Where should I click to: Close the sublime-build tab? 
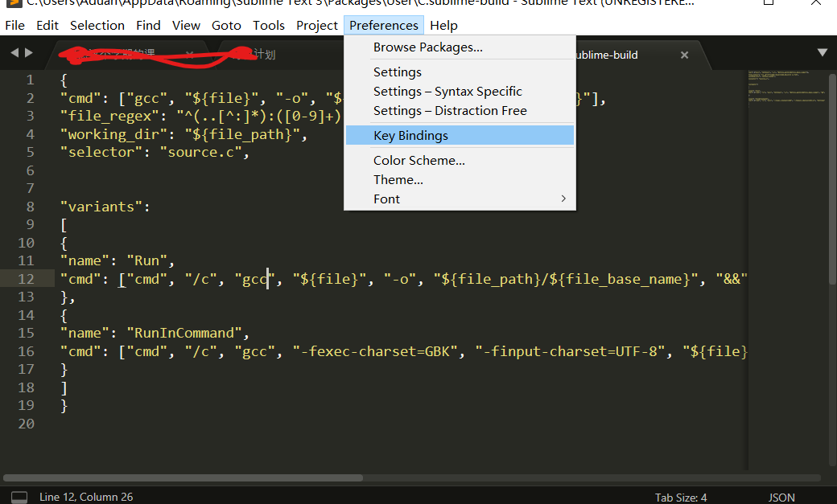coord(684,55)
